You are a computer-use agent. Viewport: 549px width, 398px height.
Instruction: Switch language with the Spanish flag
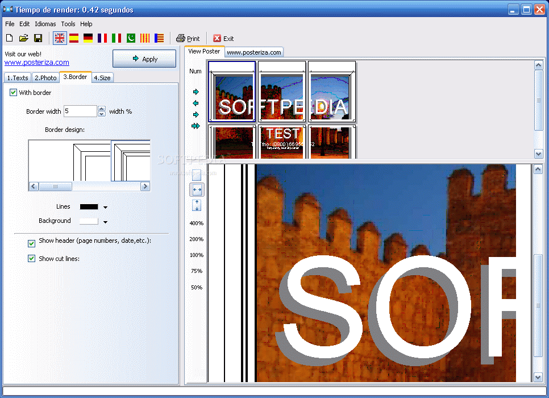pos(74,38)
